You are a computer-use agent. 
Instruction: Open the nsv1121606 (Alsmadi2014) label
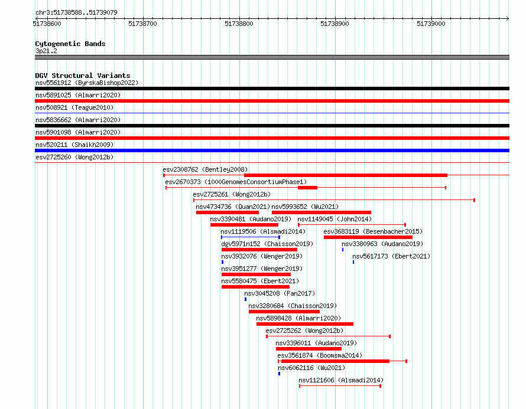click(341, 380)
